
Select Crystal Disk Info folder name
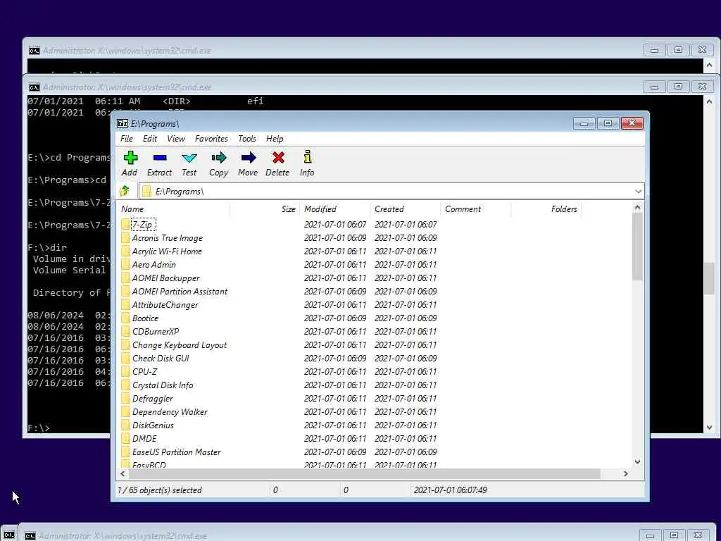[x=163, y=385]
